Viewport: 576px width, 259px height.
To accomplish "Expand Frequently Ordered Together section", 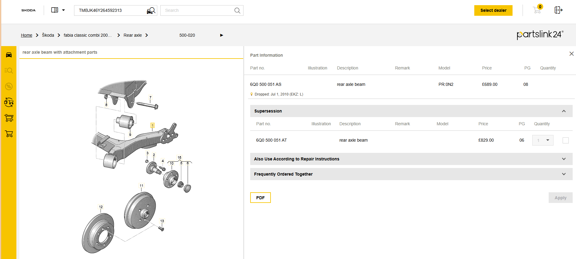I will [411, 174].
